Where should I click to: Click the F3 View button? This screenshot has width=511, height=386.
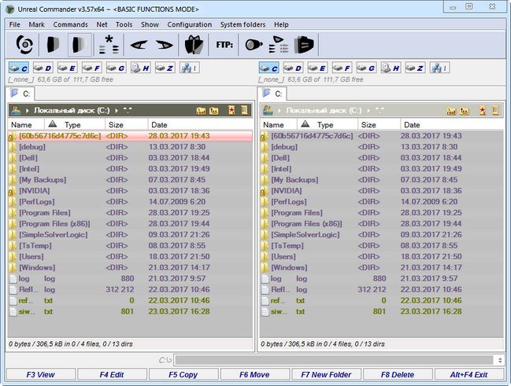[x=41, y=375]
